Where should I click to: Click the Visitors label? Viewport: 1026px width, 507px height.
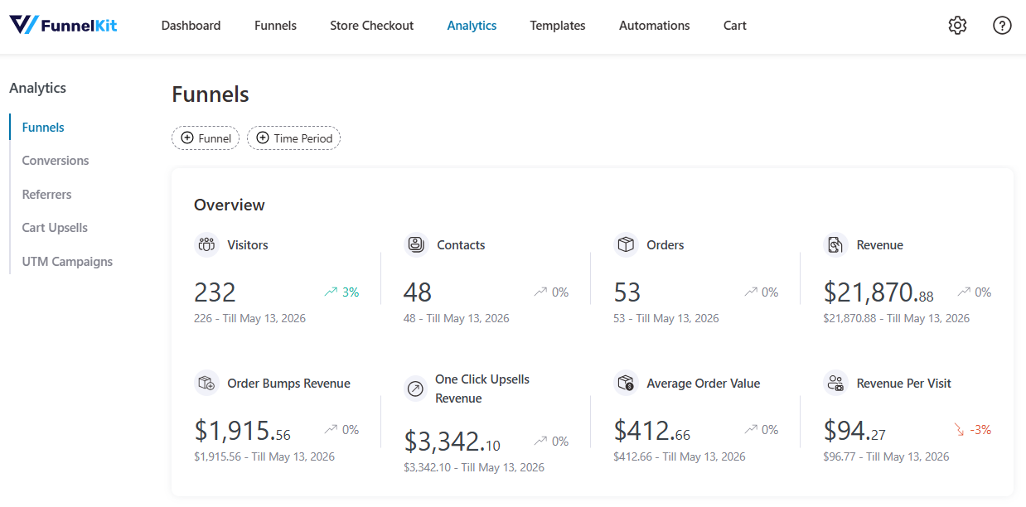[x=248, y=245]
